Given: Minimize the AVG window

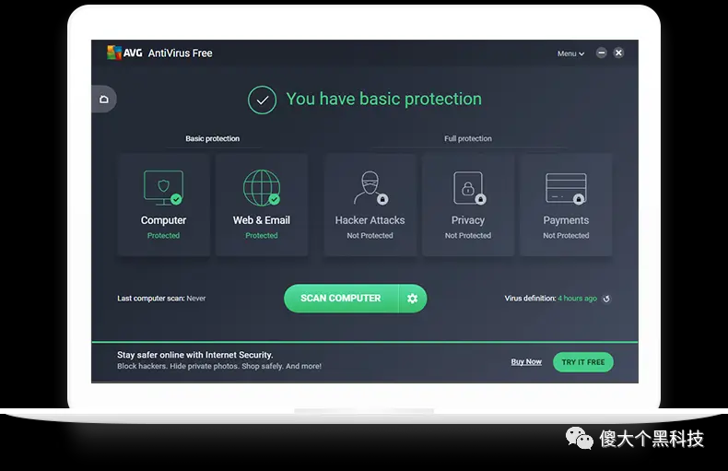Looking at the screenshot, I should pyautogui.click(x=601, y=53).
